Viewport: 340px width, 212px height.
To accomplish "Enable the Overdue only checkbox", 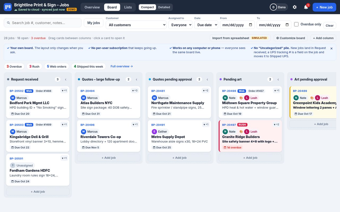I will [x=296, y=24].
